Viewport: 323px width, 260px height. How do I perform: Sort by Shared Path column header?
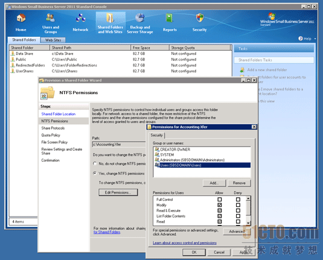tap(90, 48)
